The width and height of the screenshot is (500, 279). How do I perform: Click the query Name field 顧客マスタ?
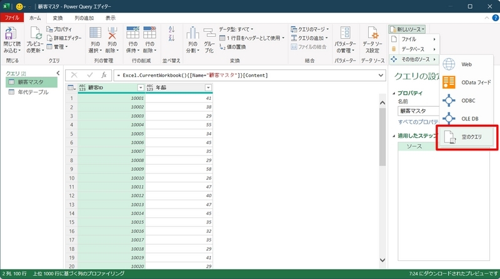[x=418, y=111]
